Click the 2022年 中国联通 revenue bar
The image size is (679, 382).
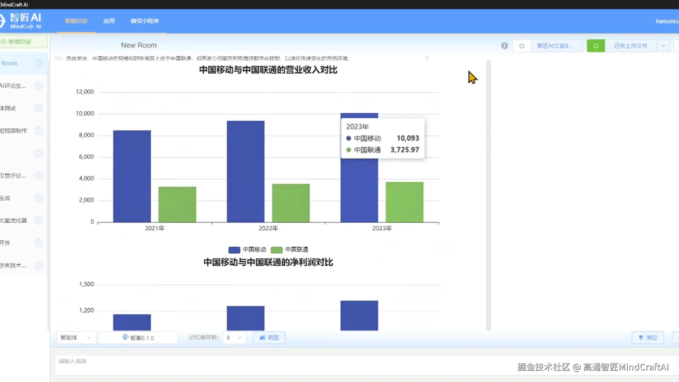click(291, 203)
